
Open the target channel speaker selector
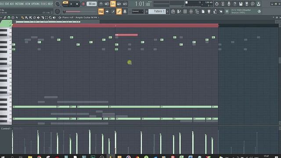click(60, 18)
